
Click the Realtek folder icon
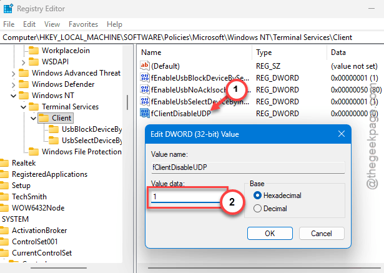(x=4, y=163)
